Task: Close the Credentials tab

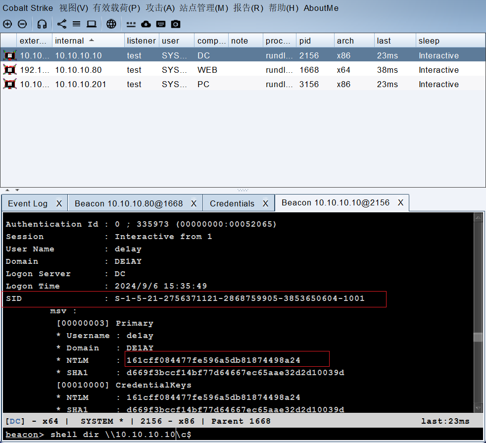Action: pos(266,203)
